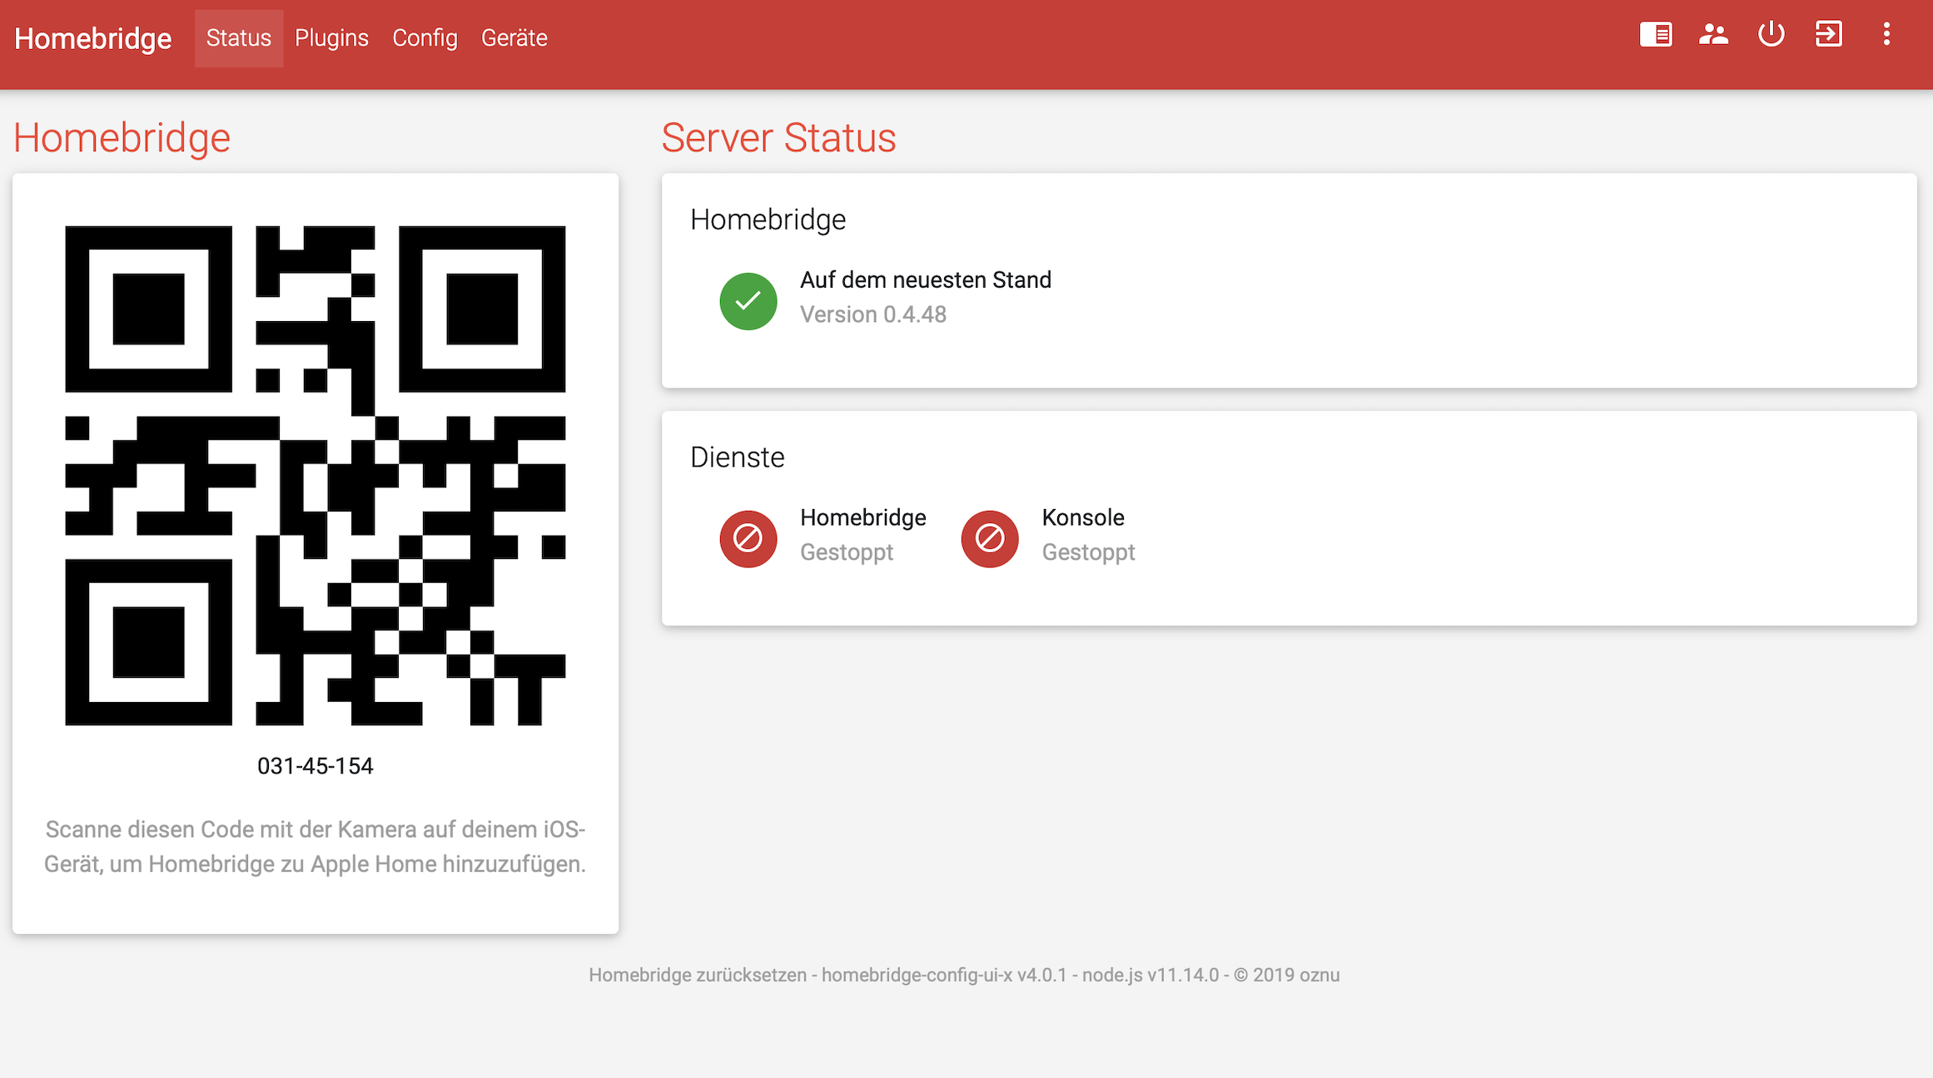Select the Status tab
Viewport: 1933px width, 1078px height.
point(238,38)
